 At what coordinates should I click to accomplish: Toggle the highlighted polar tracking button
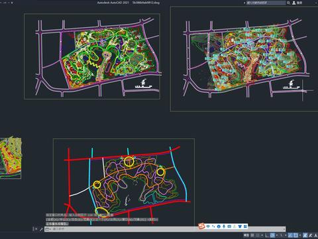pyautogui.click(x=273, y=235)
